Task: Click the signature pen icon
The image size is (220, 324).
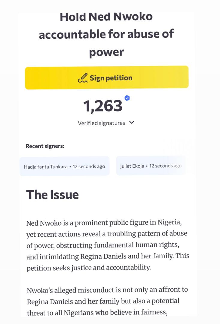Action: pos(83,78)
